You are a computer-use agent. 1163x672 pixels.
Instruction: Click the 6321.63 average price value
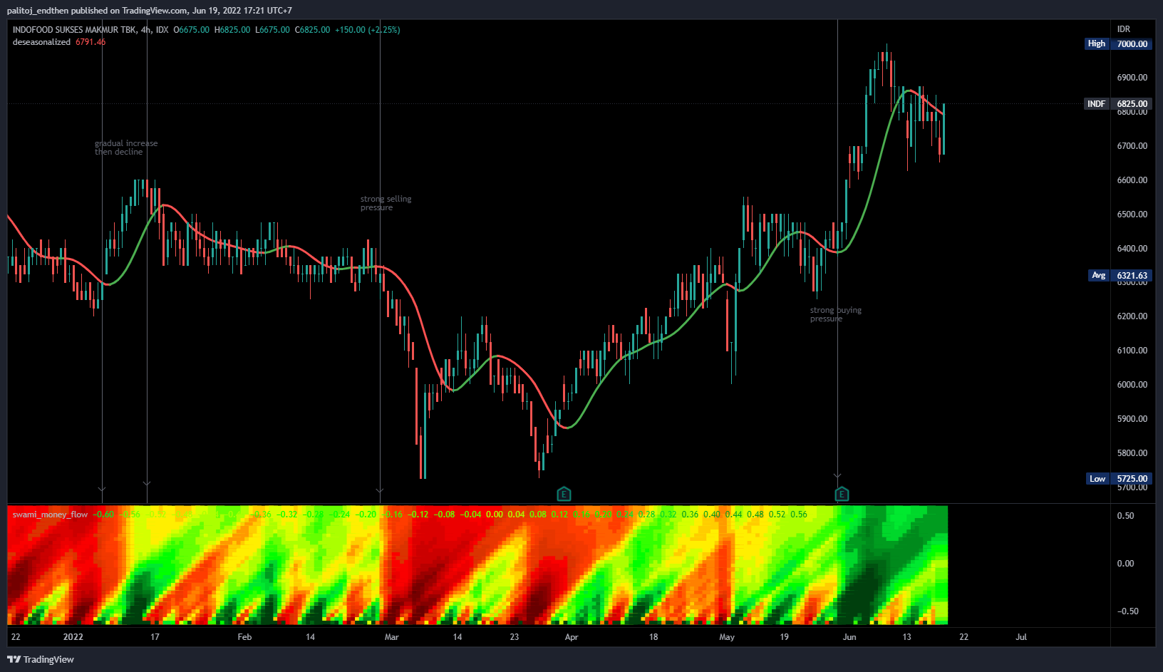click(1132, 275)
